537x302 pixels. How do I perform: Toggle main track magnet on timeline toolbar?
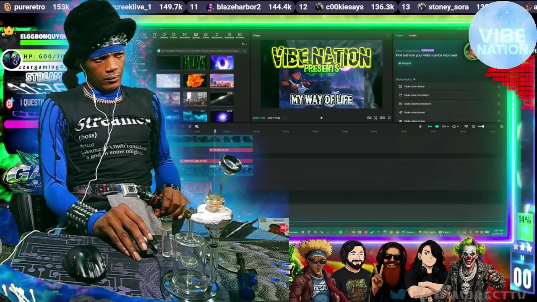click(430, 126)
